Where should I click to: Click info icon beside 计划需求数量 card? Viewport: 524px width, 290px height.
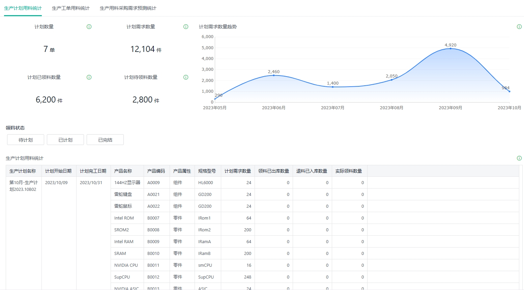[x=186, y=27]
